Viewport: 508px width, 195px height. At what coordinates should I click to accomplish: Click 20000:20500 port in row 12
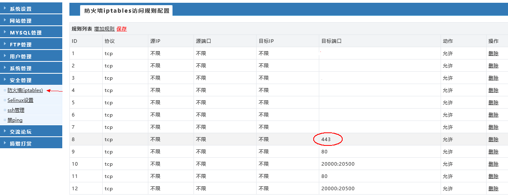[x=338, y=188]
